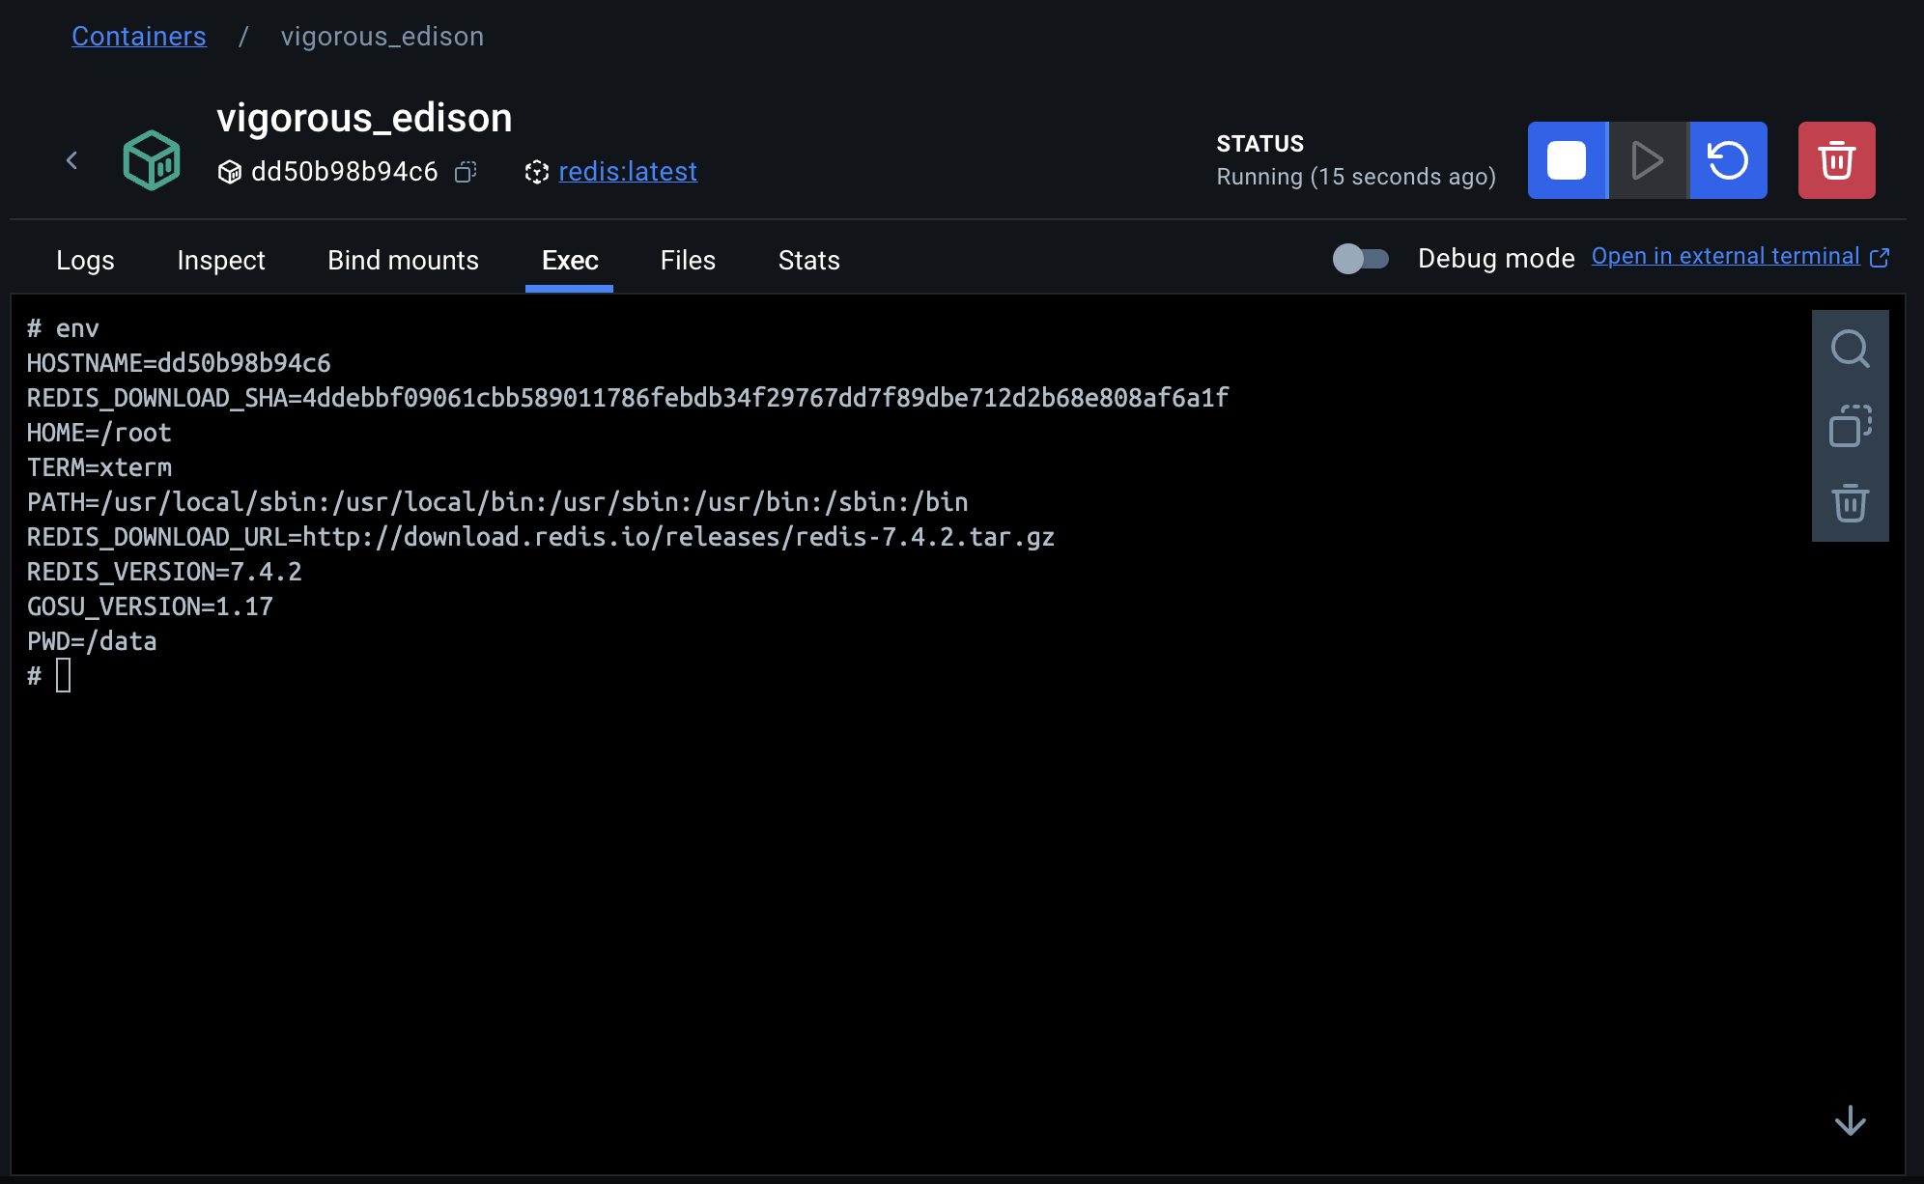The width and height of the screenshot is (1924, 1184).
Task: View the Stats tab
Action: (808, 260)
